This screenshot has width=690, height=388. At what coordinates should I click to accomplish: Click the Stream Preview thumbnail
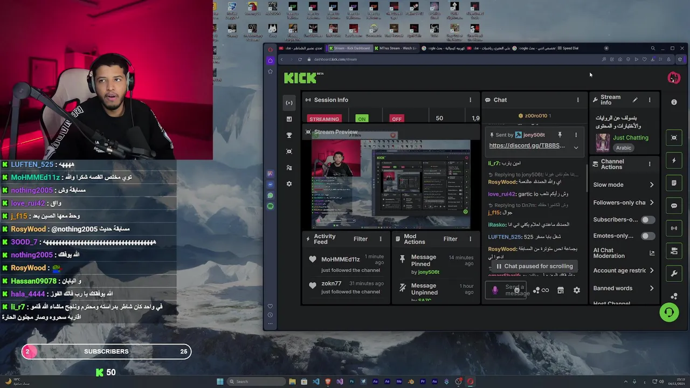click(x=391, y=184)
